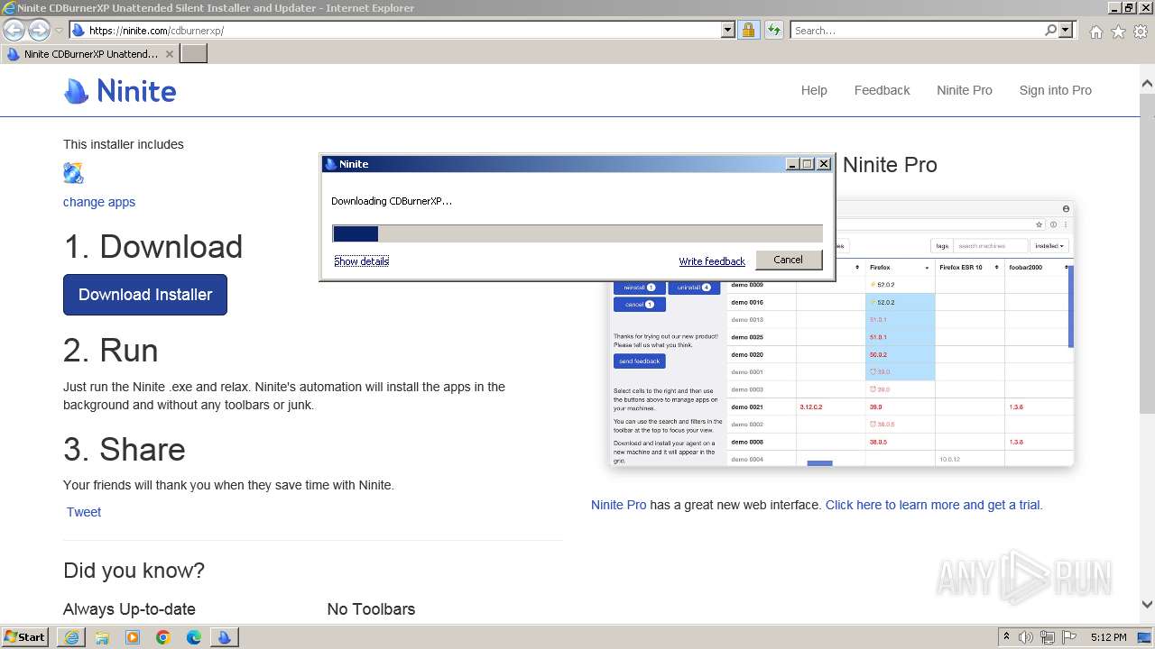Click the Ninite logo on the page
This screenshot has width=1155, height=649.
(x=120, y=91)
